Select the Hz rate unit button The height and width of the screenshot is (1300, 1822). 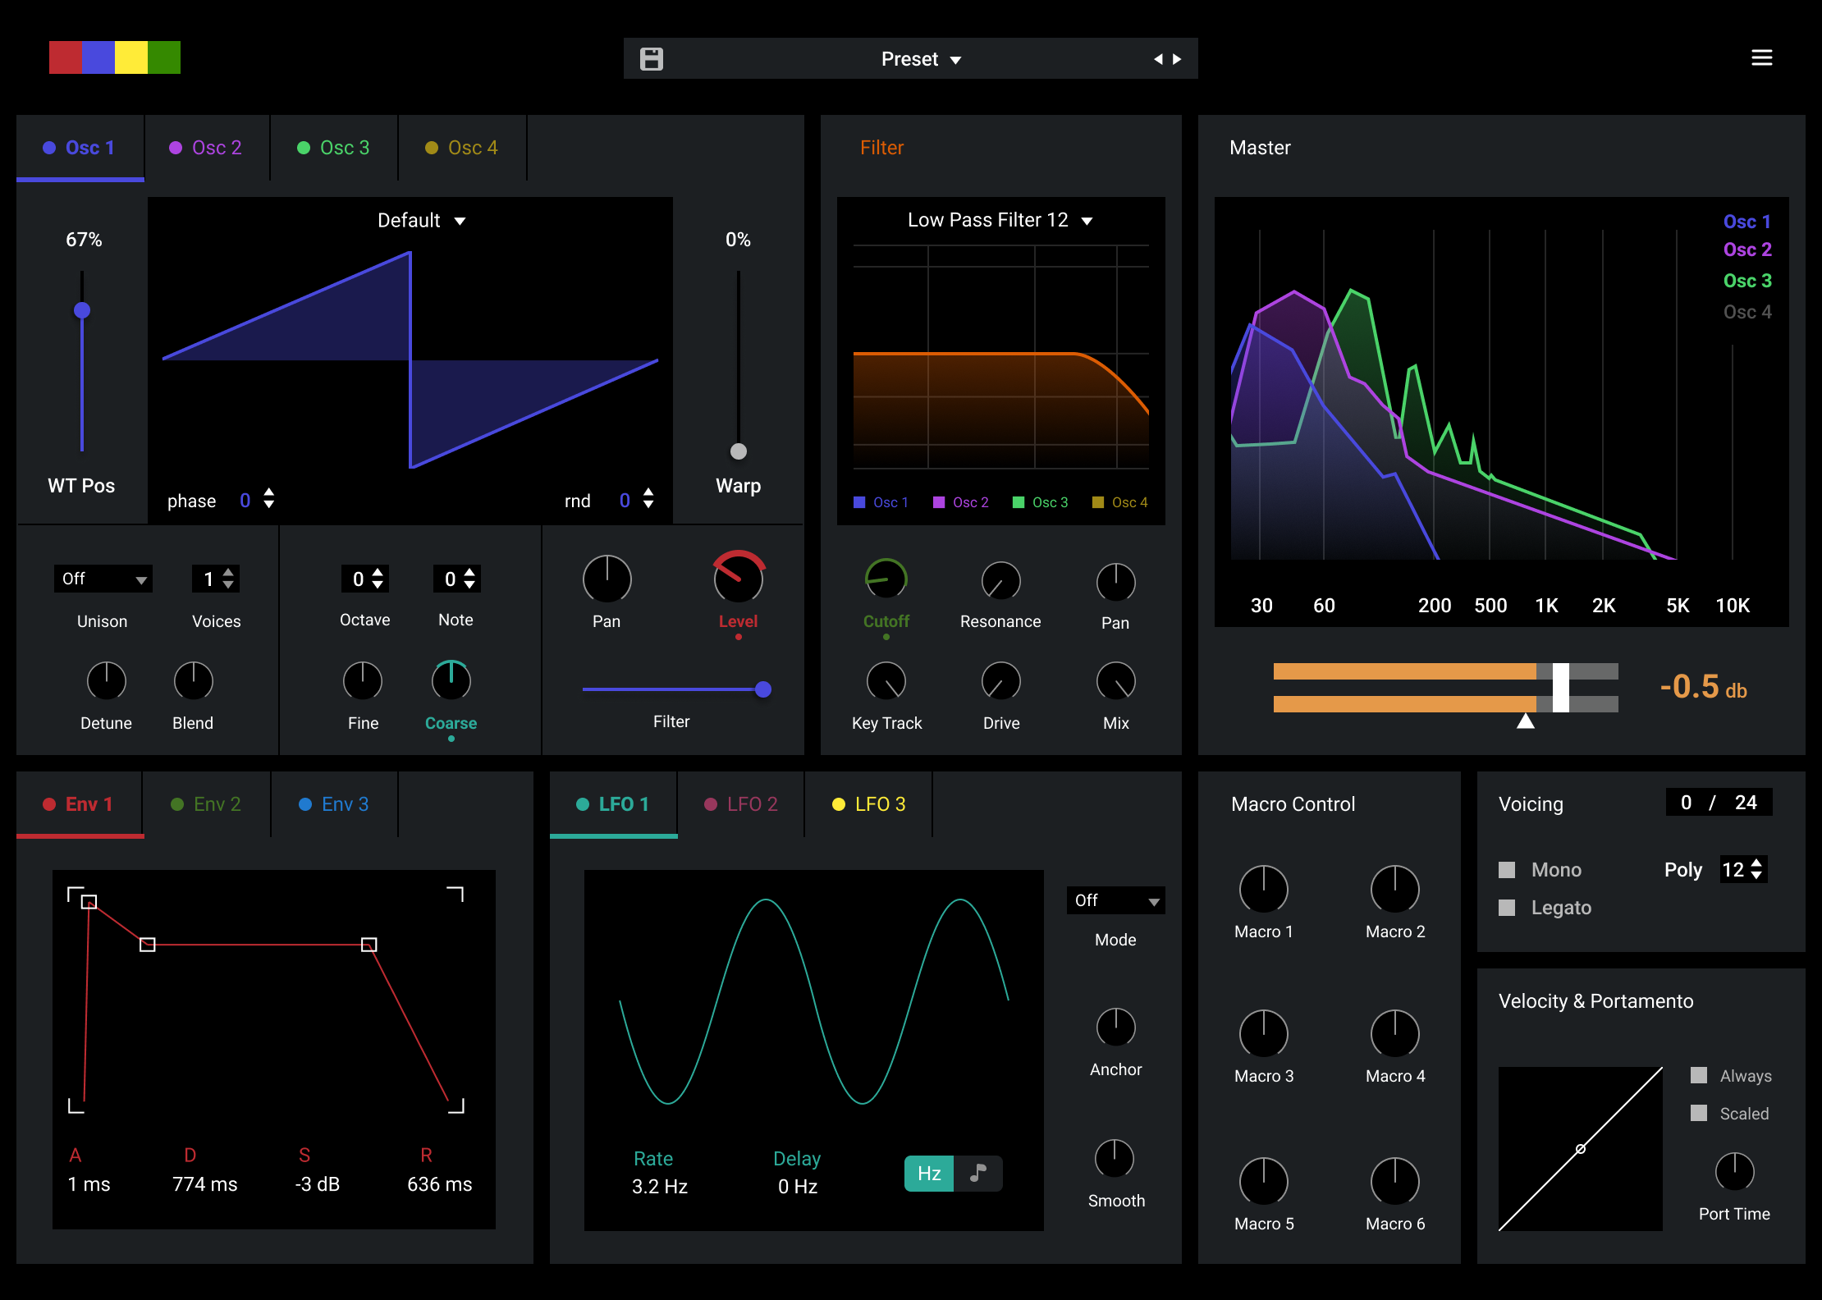coord(929,1173)
